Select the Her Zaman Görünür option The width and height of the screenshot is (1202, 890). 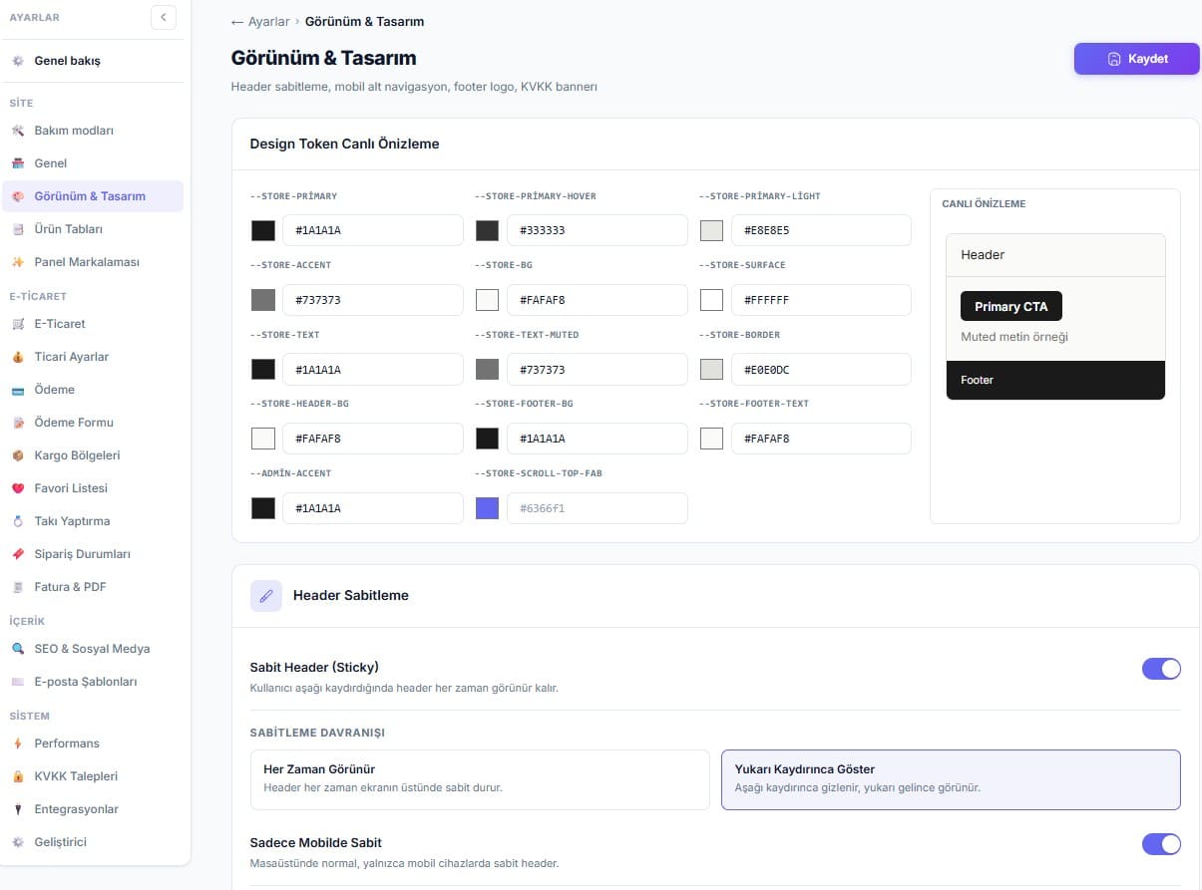(480, 779)
